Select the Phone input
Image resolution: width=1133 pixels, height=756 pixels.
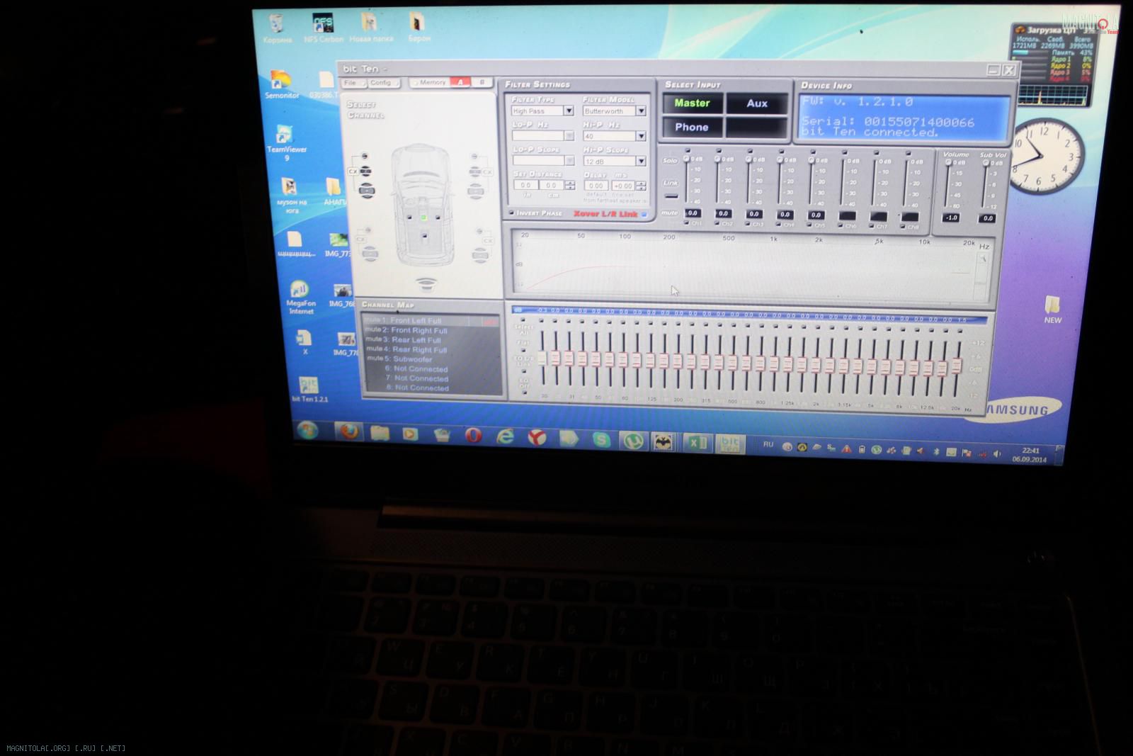tap(692, 128)
